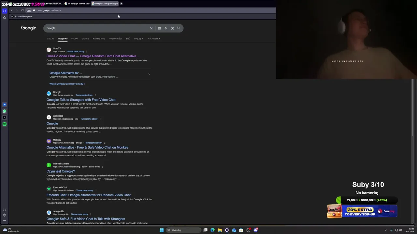Select the Wszystko results tab
This screenshot has width=417, height=234.
point(63,38)
